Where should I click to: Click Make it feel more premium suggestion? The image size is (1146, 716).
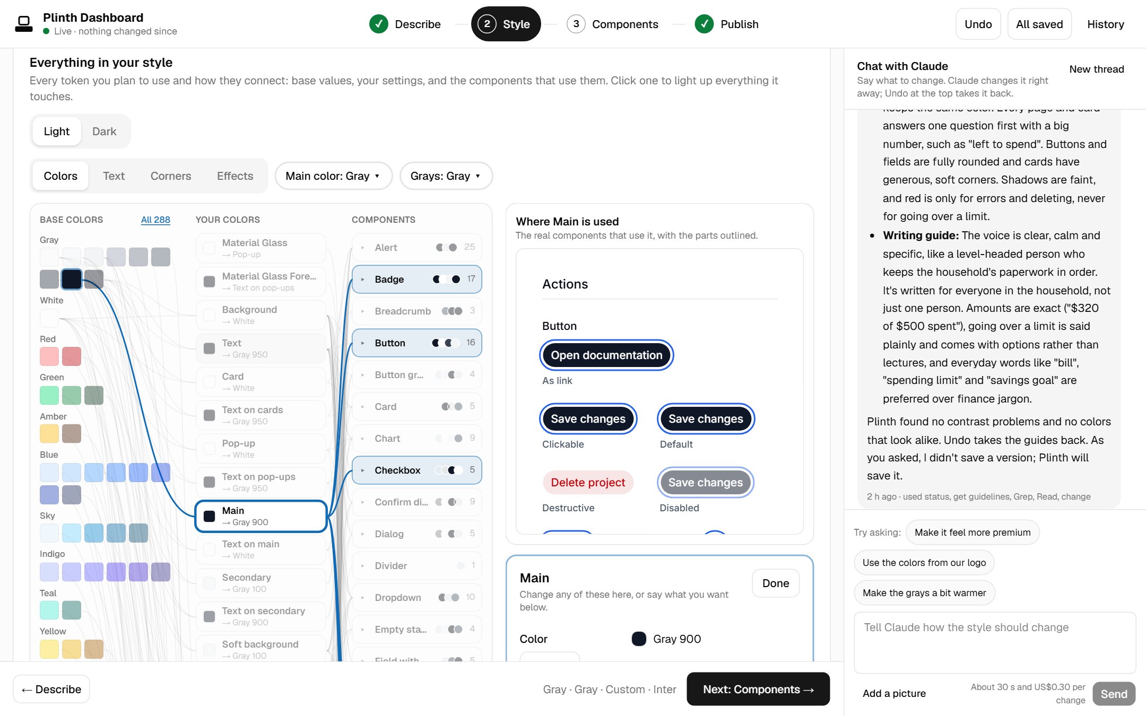972,532
